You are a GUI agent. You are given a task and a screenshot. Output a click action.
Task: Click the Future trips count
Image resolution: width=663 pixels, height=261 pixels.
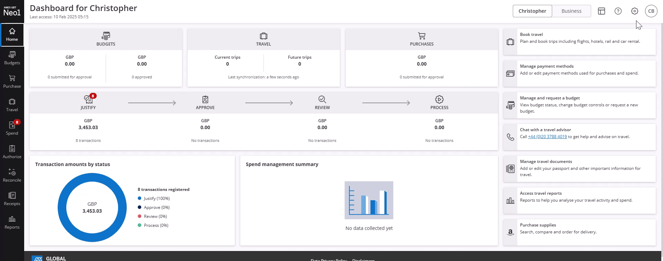(300, 64)
